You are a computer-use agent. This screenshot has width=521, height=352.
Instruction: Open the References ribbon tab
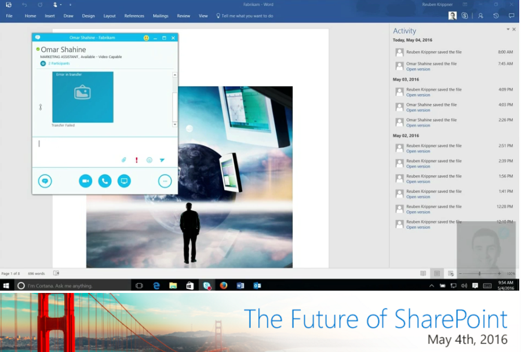pos(134,16)
